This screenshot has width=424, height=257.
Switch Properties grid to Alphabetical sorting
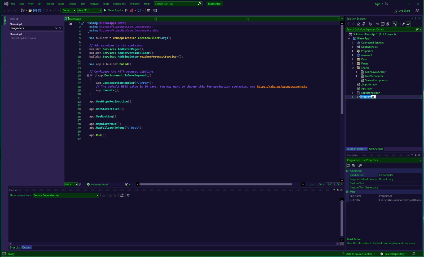point(354,165)
